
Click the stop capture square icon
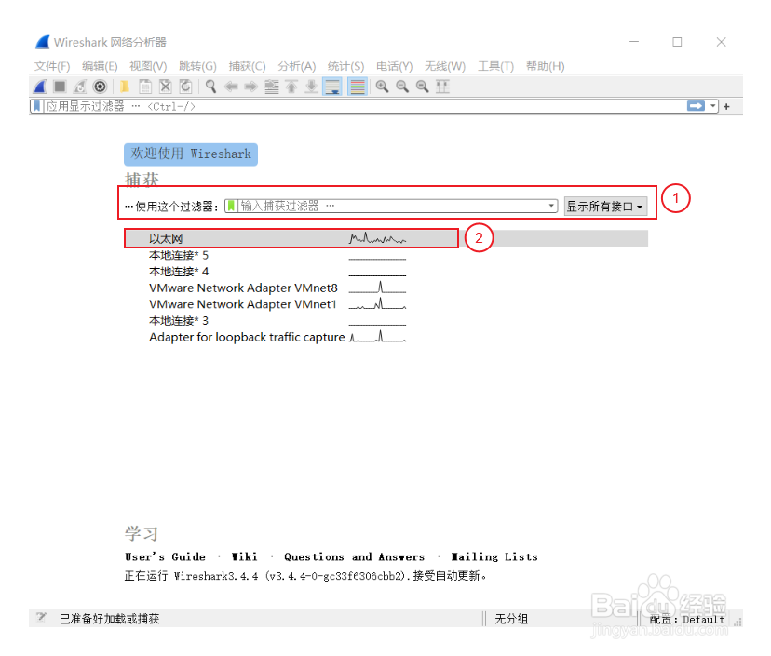click(60, 87)
